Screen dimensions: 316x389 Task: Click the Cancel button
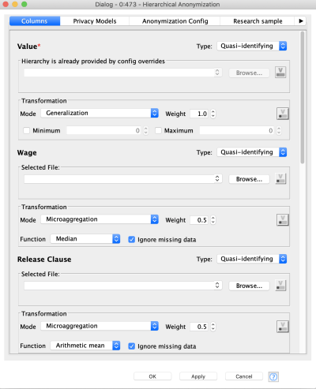(x=244, y=376)
